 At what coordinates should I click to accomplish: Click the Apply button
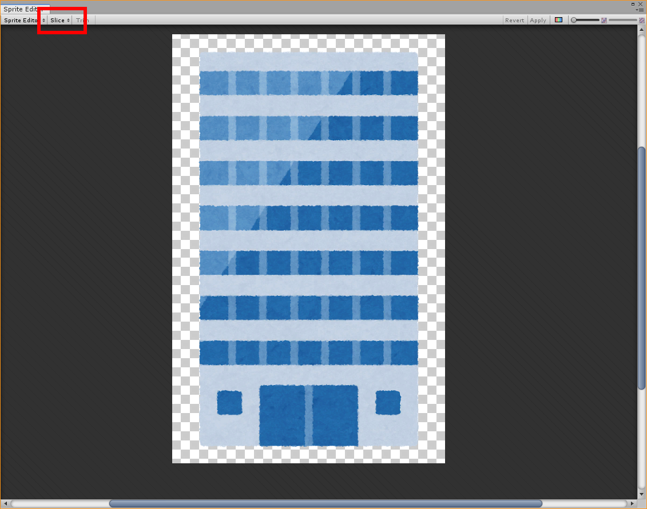tap(538, 20)
